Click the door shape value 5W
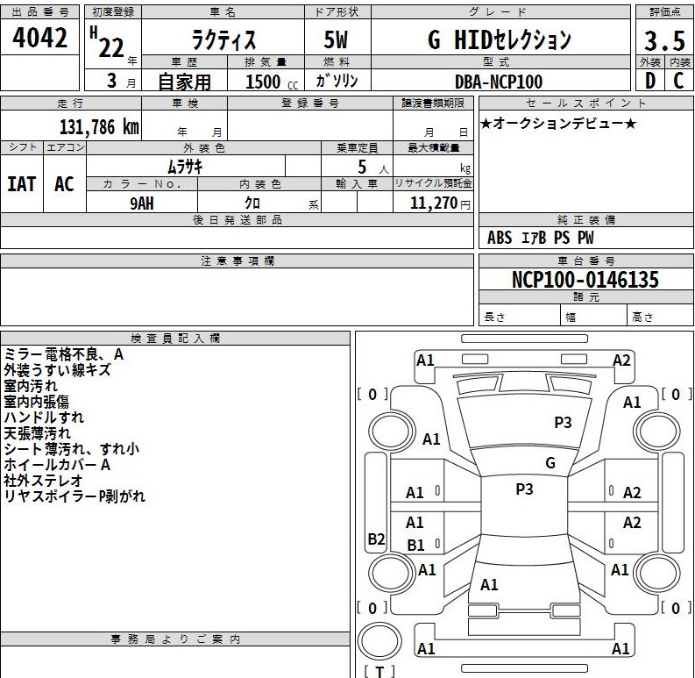Viewport: 695px width, 678px height. (336, 40)
